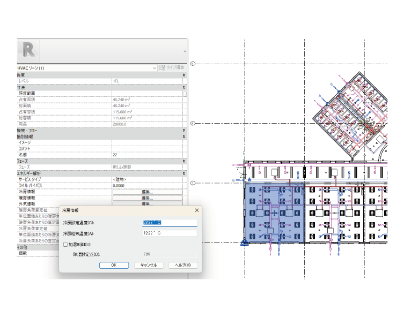Open the HVAC ゾーン type selector dropdown
404x311 pixels.
click(155, 68)
